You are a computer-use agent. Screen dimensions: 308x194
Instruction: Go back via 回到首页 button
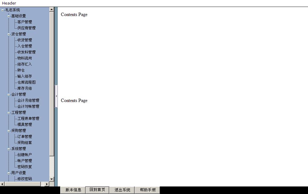(x=97, y=190)
